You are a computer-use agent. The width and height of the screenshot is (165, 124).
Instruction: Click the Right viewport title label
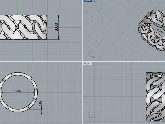pyautogui.click(x=86, y=63)
